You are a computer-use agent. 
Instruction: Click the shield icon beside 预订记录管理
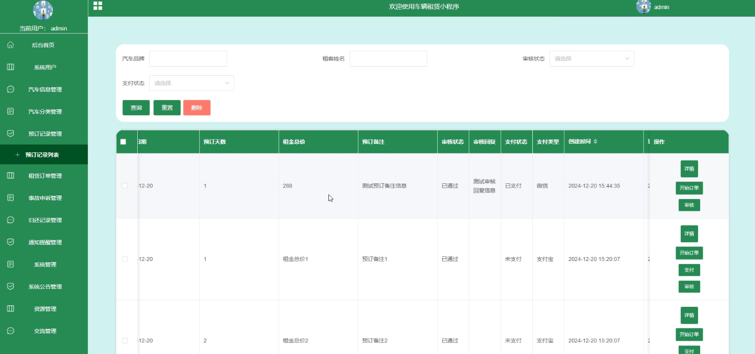(x=11, y=134)
